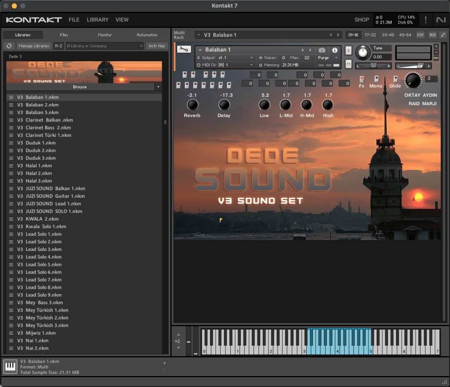Open the Dede 3 library options arrow
This screenshot has height=387, width=450.
(158, 87)
